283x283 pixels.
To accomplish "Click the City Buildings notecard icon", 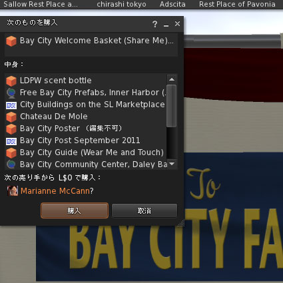I will (x=11, y=105).
